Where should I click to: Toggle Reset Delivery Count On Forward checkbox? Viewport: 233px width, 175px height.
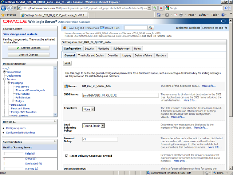[66, 156]
